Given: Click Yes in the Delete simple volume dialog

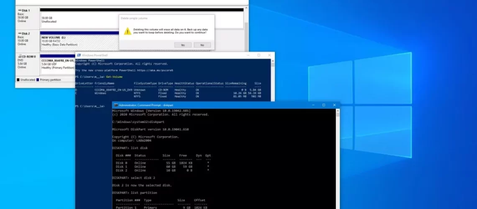Looking at the screenshot, I should coord(183,45).
